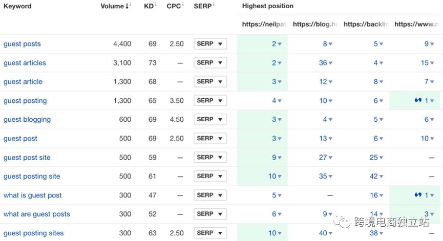Open SERP dropdown for what is guest post
This screenshot has width=443, height=241.
(x=210, y=195)
